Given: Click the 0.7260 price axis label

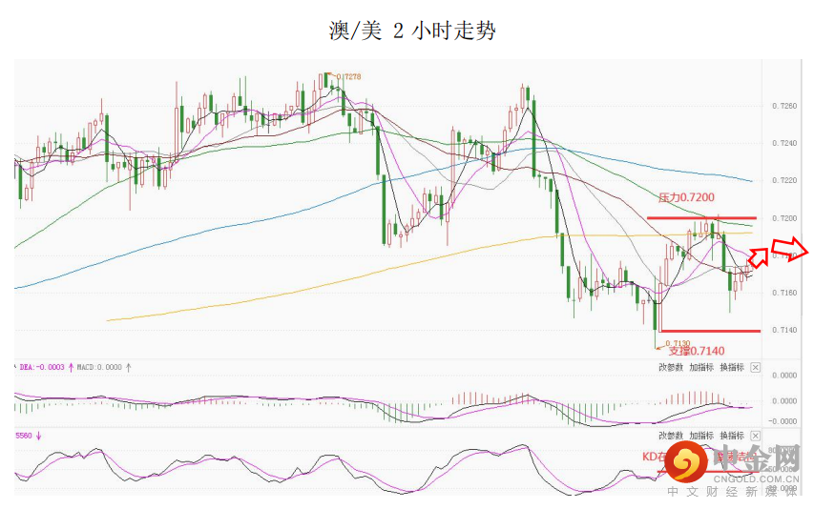Looking at the screenshot, I should pos(781,106).
